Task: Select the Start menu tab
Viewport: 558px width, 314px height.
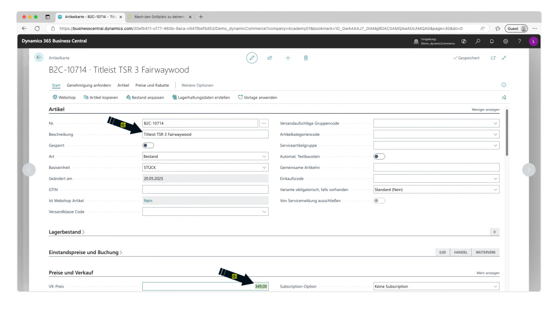Action: pyautogui.click(x=56, y=85)
